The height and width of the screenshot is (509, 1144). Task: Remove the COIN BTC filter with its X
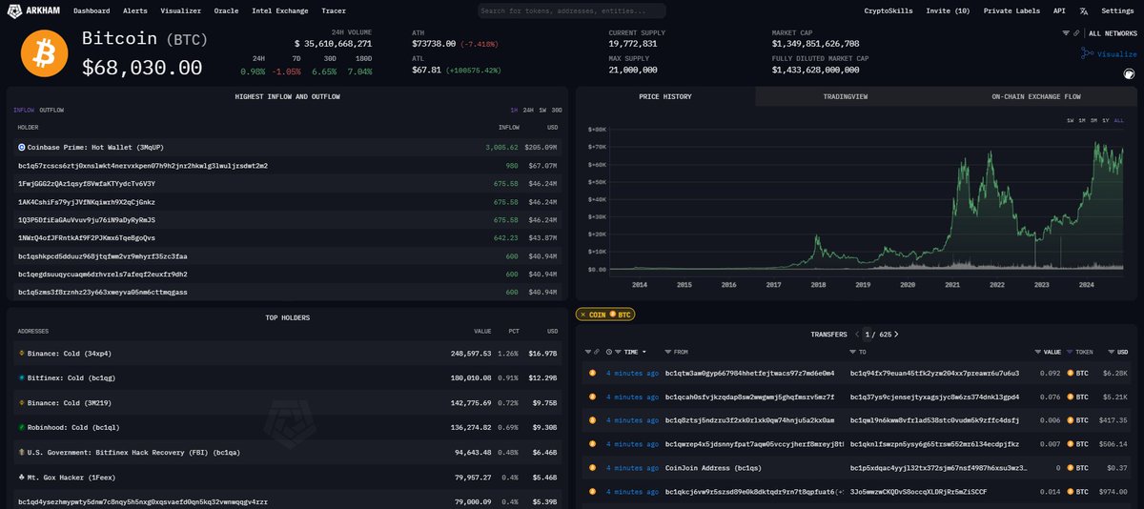[x=582, y=315]
